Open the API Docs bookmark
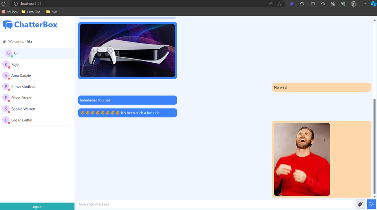 pyautogui.click(x=10, y=11)
